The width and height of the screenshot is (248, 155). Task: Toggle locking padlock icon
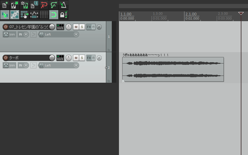click(64, 15)
